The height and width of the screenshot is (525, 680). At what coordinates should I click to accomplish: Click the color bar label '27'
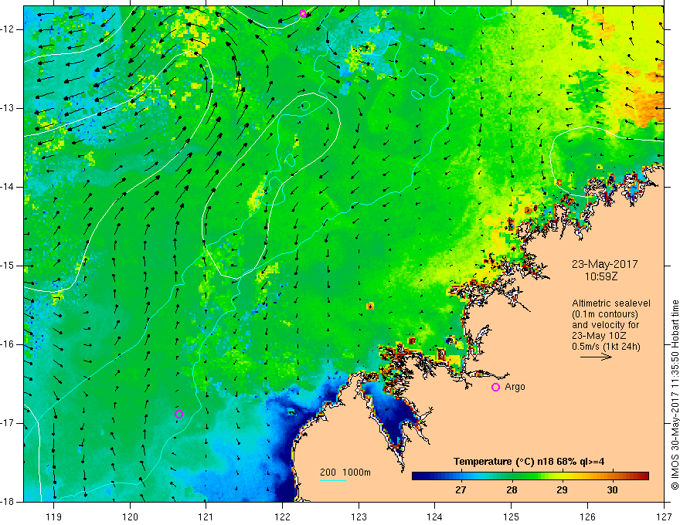[461, 490]
